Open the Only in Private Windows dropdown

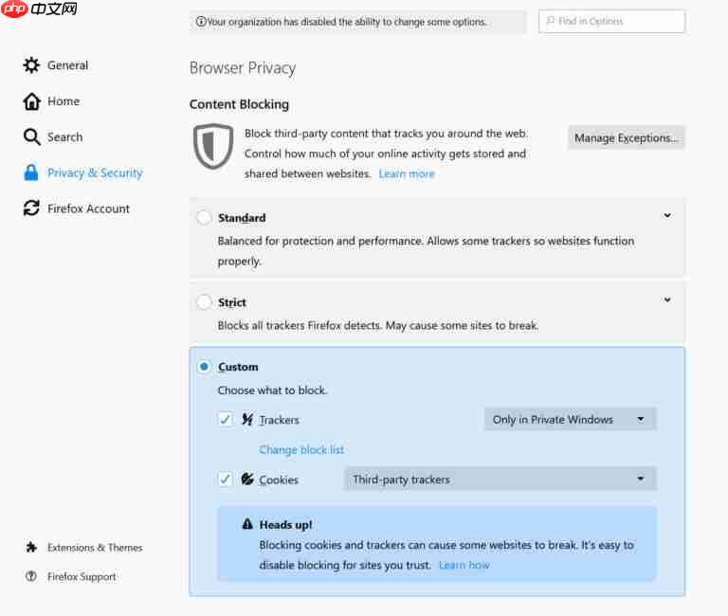(569, 419)
